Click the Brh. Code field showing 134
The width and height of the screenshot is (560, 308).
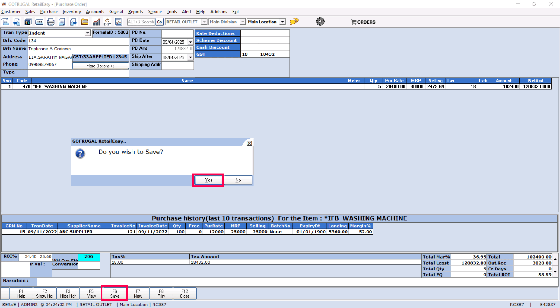(x=78, y=41)
